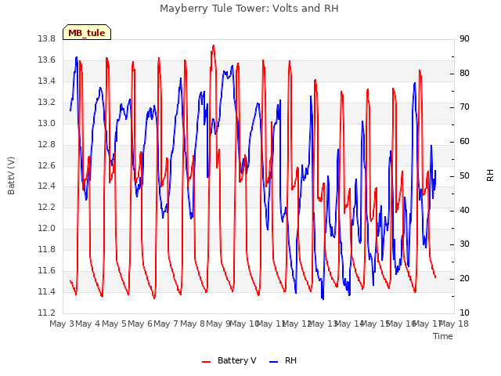The height and width of the screenshot is (376, 501).
Task: Click the May 6 x-axis tick label
Action: [x=140, y=324]
